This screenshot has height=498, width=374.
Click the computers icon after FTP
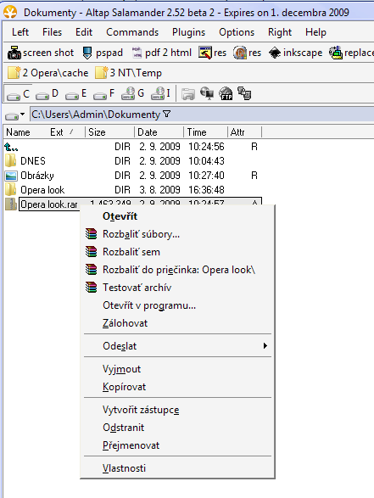point(244,93)
